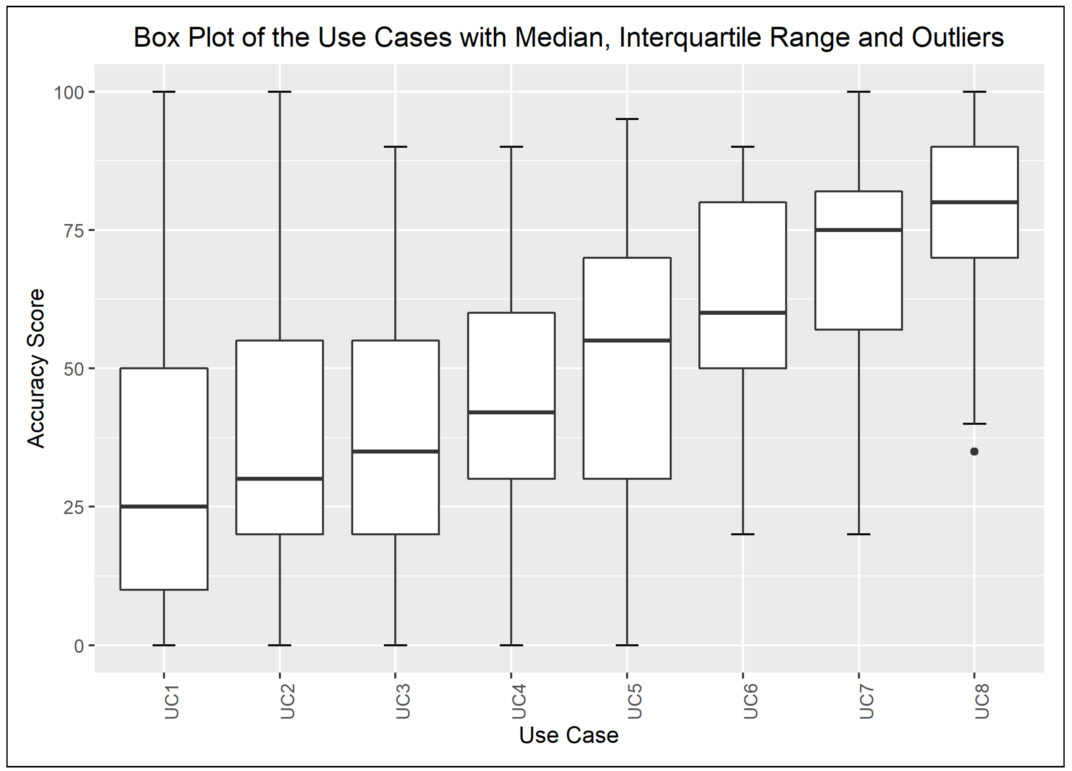Click the lower whisker cap of UC8

click(x=974, y=424)
